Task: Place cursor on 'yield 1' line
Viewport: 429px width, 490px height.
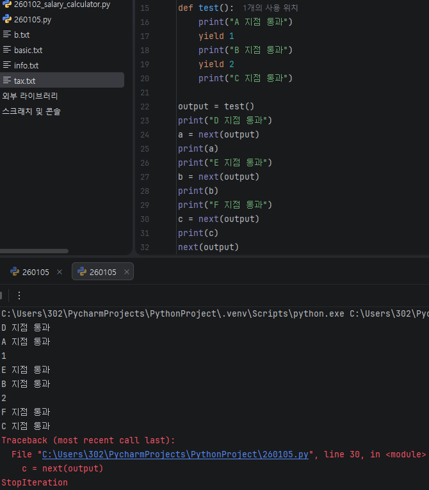Action: pyautogui.click(x=216, y=36)
